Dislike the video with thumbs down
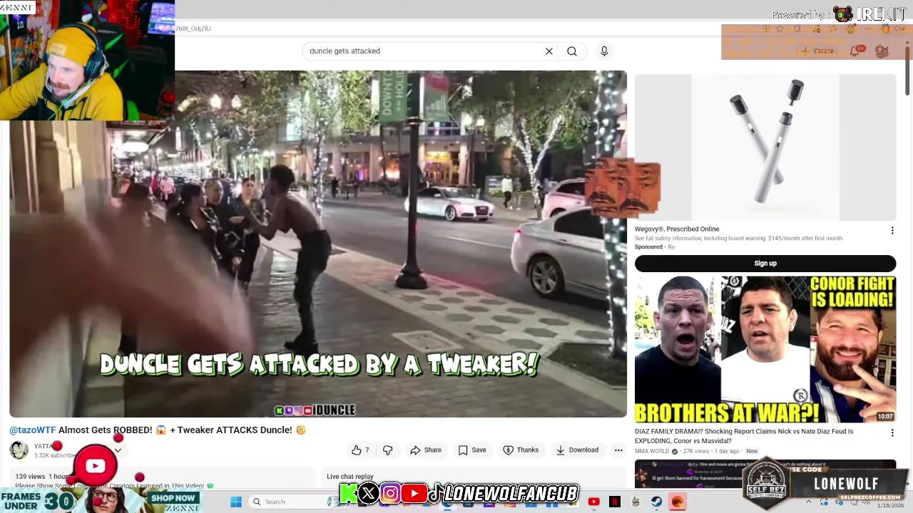The image size is (913, 513). pyautogui.click(x=387, y=450)
